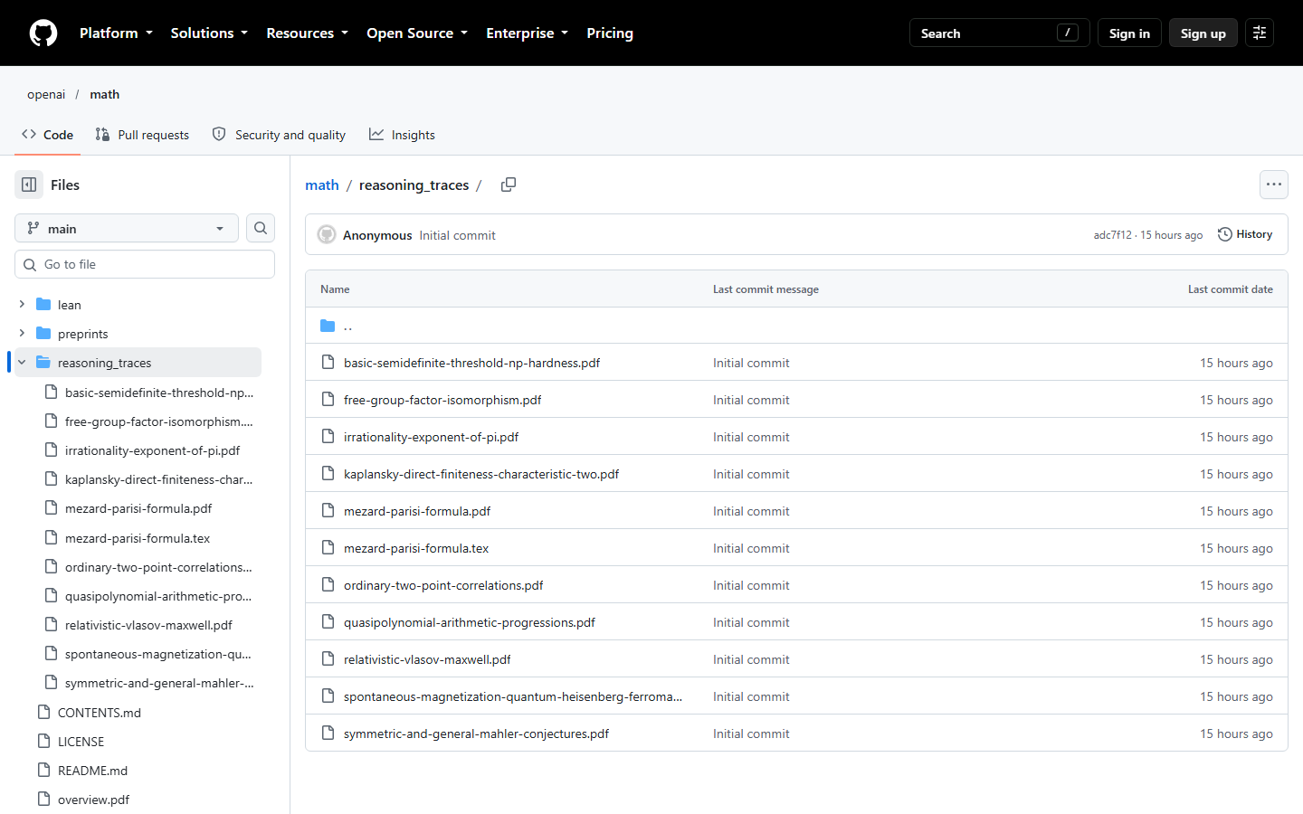Open commit History clock link
Screen dimensions: 1303x814
tap(1245, 234)
